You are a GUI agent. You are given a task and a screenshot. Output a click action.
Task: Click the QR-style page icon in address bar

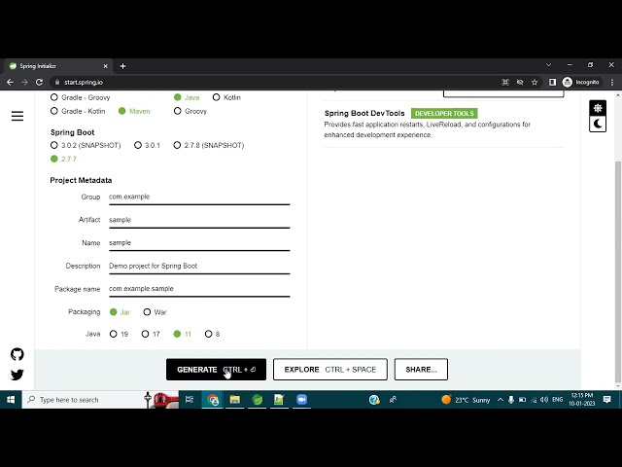(505, 82)
